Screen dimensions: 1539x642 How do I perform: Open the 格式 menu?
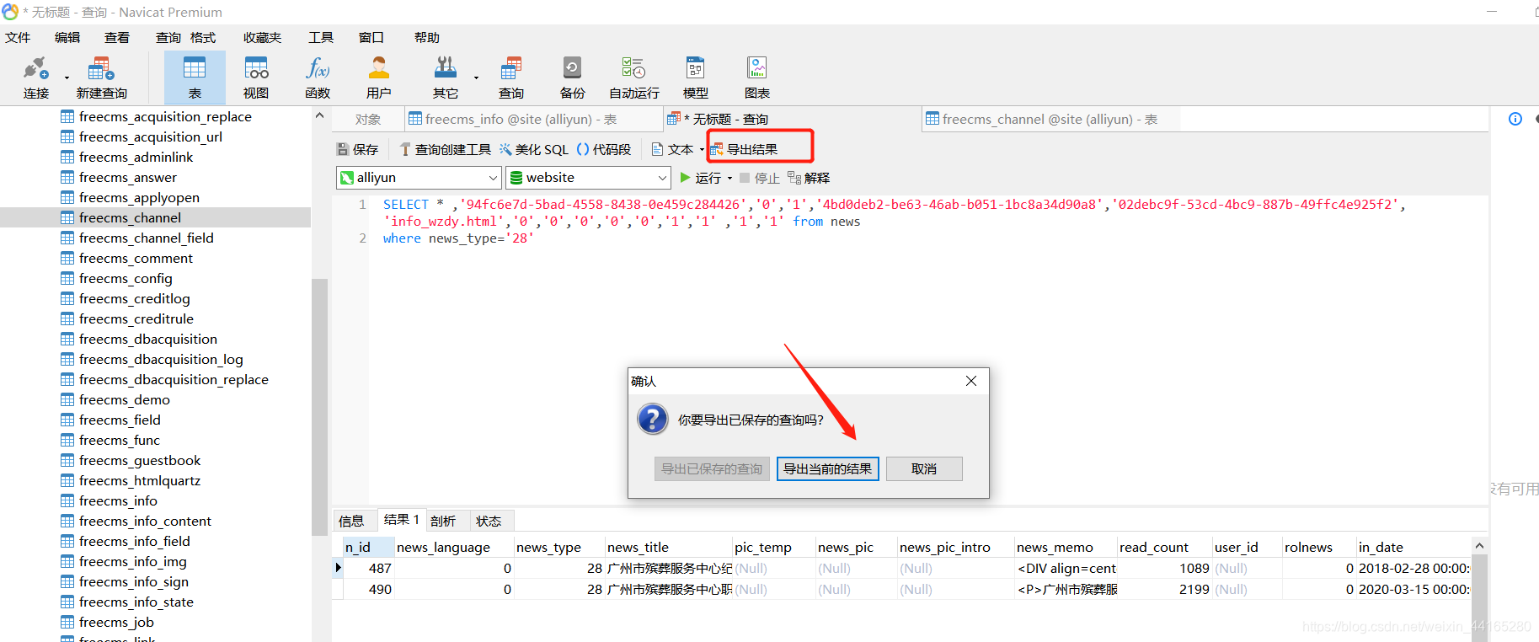point(203,38)
